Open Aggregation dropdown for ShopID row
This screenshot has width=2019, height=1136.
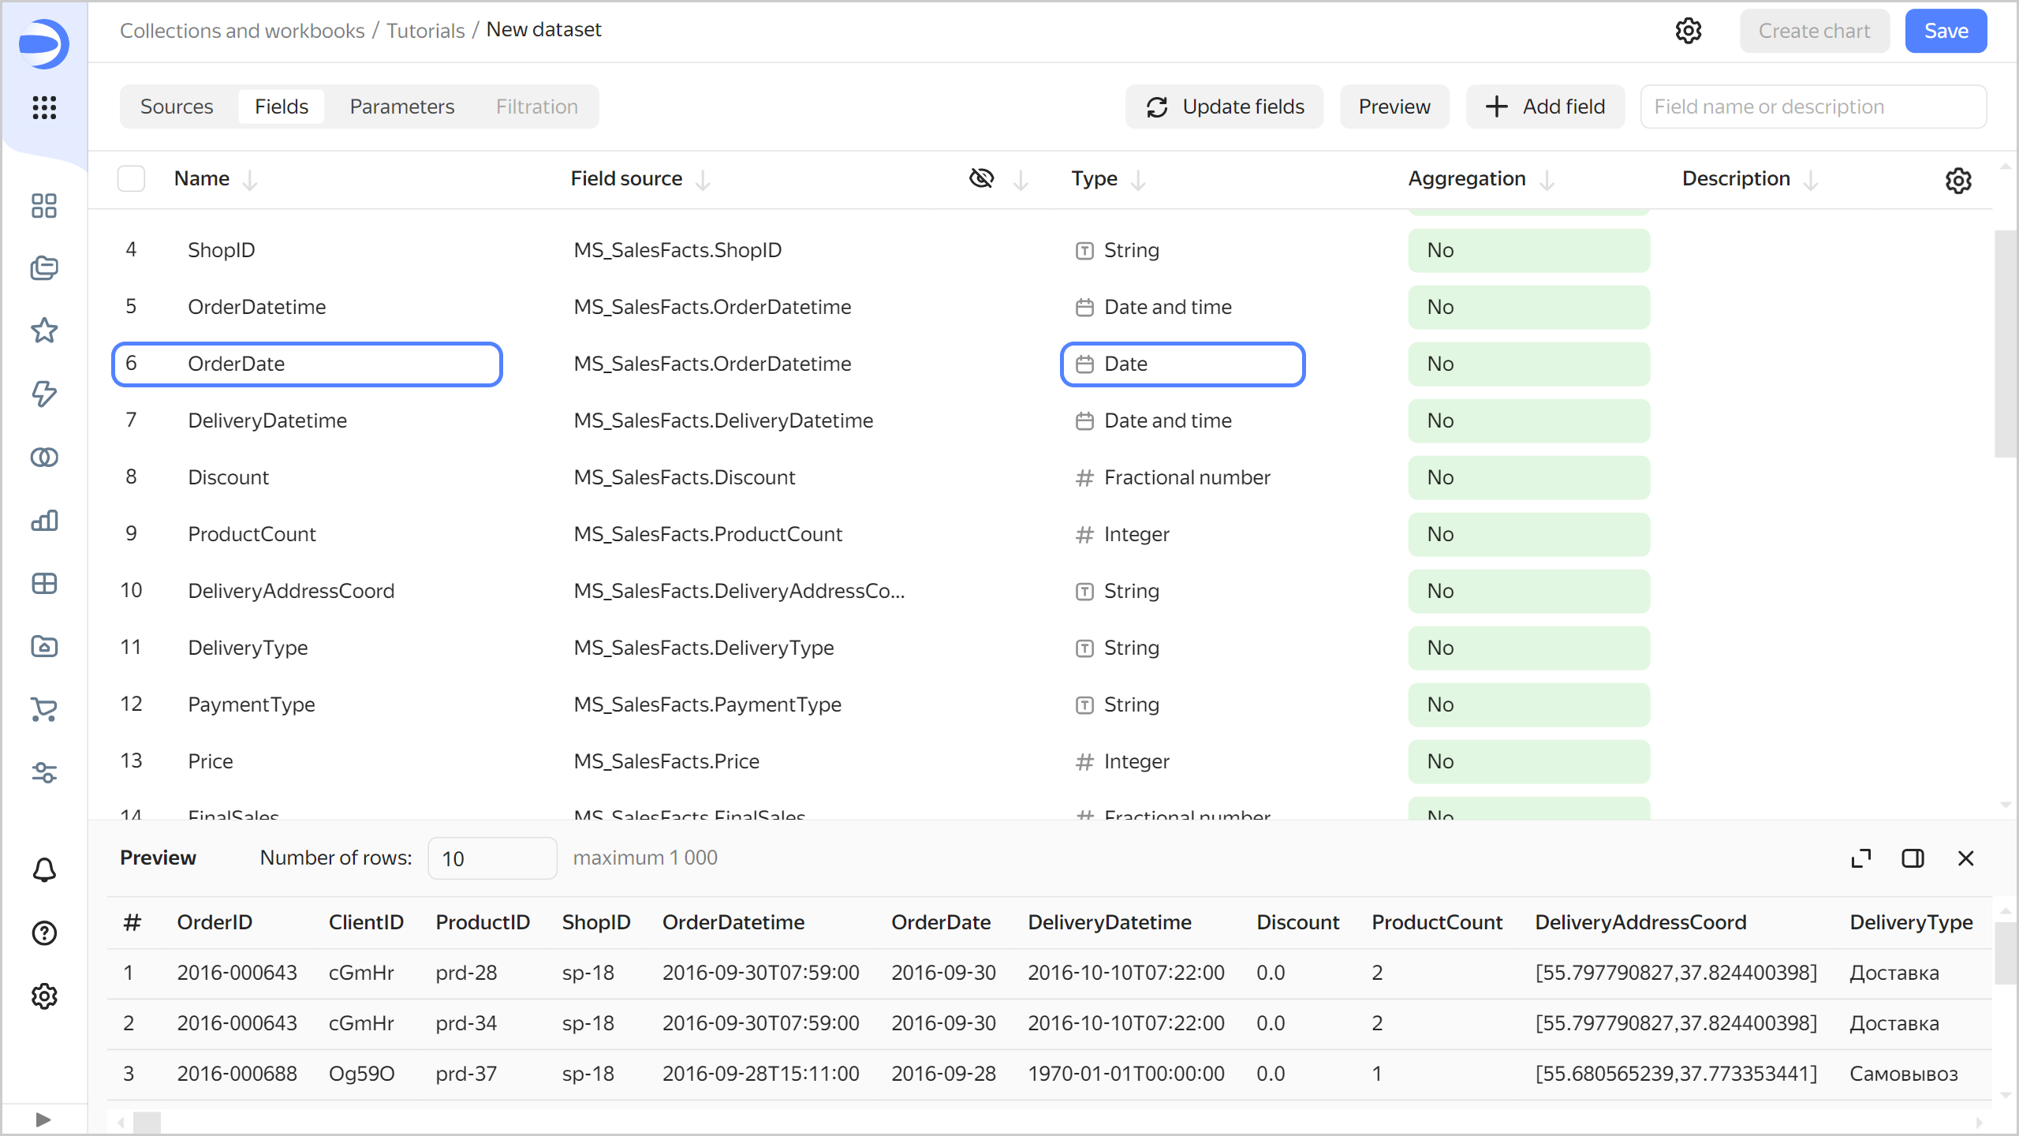coord(1528,251)
